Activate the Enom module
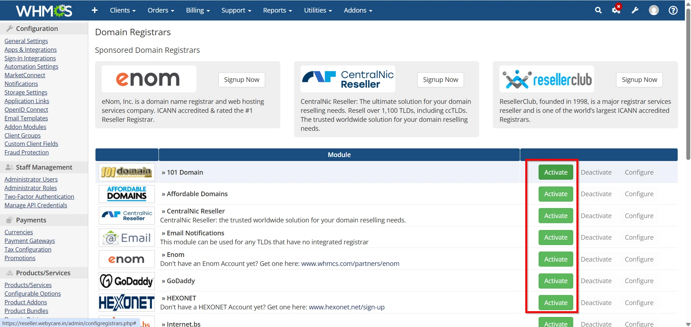The width and height of the screenshot is (691, 327). (x=556, y=259)
